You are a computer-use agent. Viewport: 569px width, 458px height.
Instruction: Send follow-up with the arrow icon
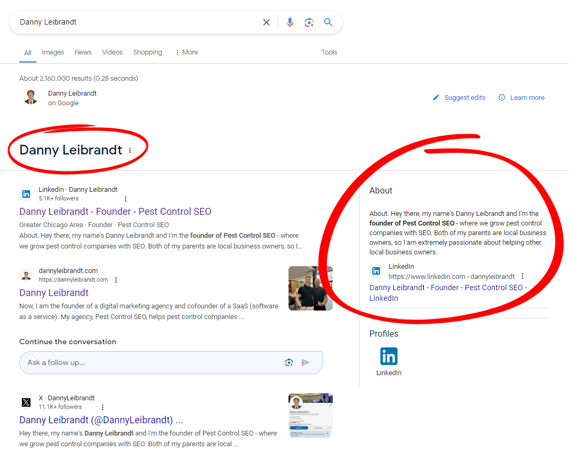[305, 362]
